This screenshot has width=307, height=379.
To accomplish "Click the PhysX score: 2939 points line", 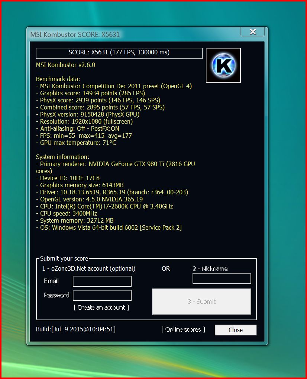I will [98, 100].
